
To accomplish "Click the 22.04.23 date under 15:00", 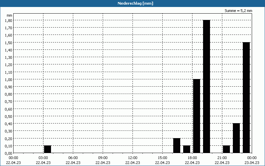I will point(162,163).
